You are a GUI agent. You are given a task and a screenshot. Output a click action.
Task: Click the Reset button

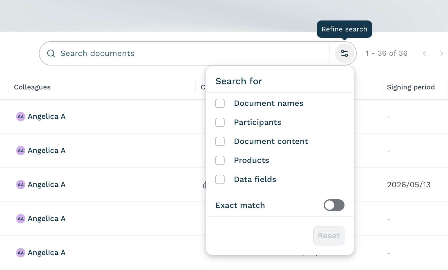point(329,236)
